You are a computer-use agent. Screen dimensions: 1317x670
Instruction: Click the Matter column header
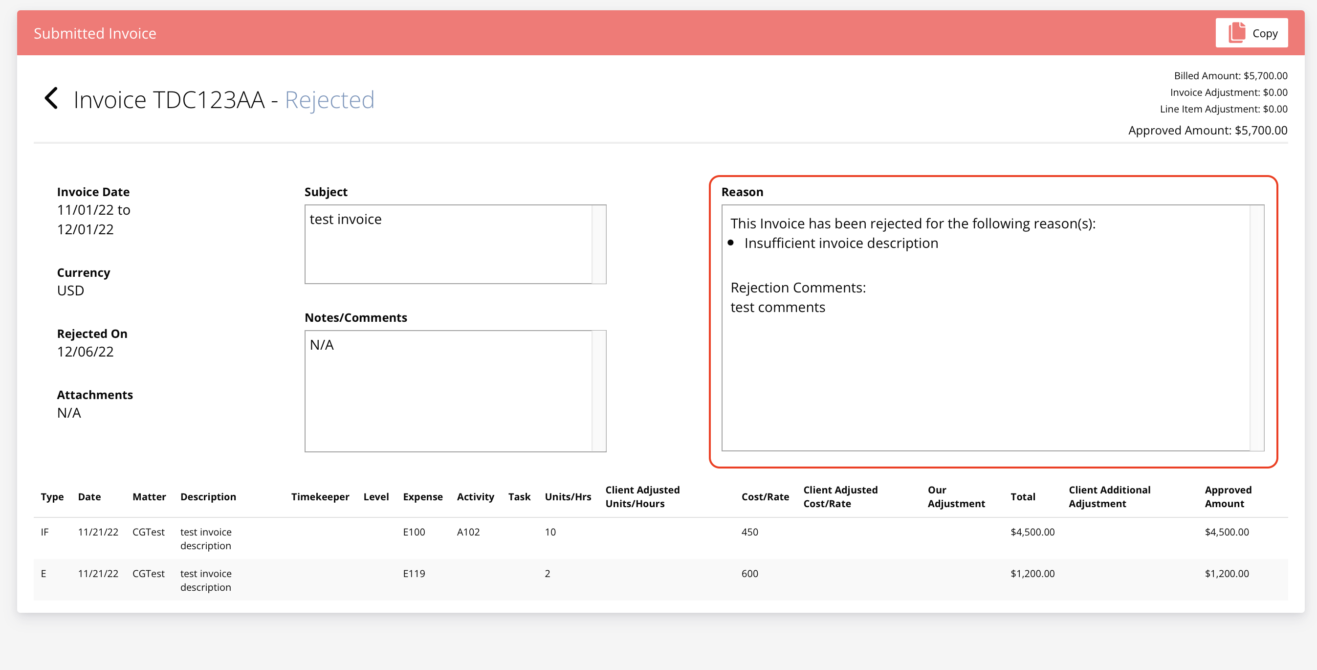pos(149,496)
